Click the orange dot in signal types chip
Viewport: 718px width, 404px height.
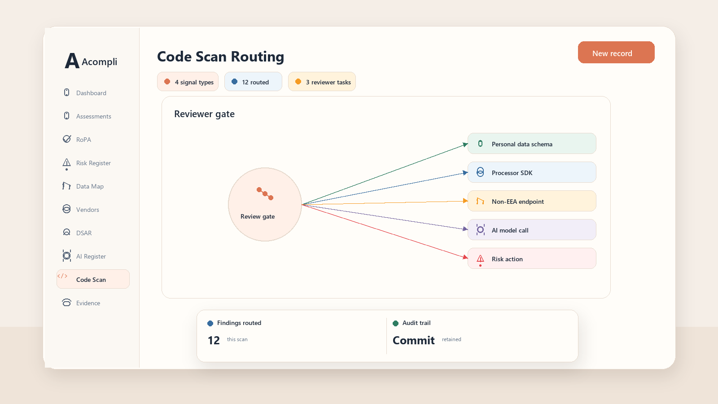(x=167, y=82)
